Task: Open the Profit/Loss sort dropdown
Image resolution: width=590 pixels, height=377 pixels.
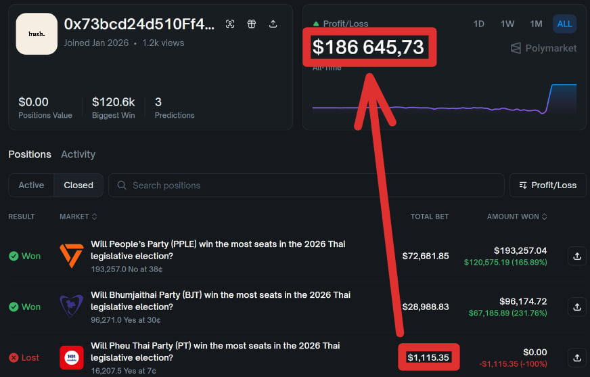Action: (548, 185)
